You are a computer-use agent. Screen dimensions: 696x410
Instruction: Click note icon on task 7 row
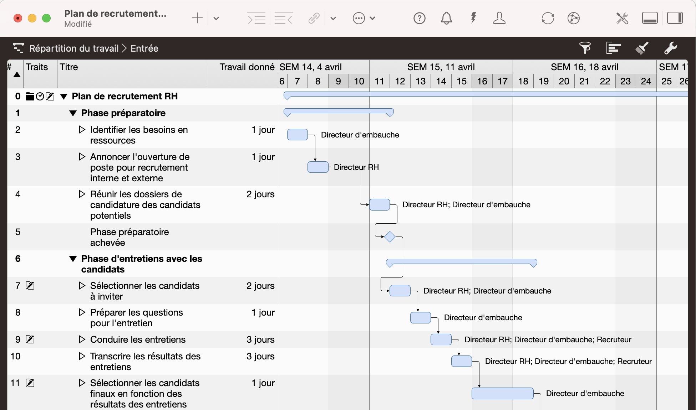click(30, 286)
